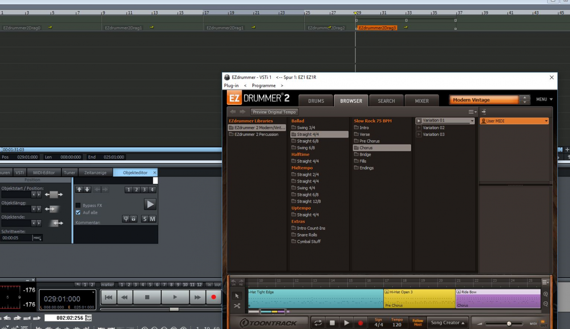Image resolution: width=570 pixels, height=329 pixels.
Task: Open the Plug-in menu of the VSTi window
Action: [231, 85]
